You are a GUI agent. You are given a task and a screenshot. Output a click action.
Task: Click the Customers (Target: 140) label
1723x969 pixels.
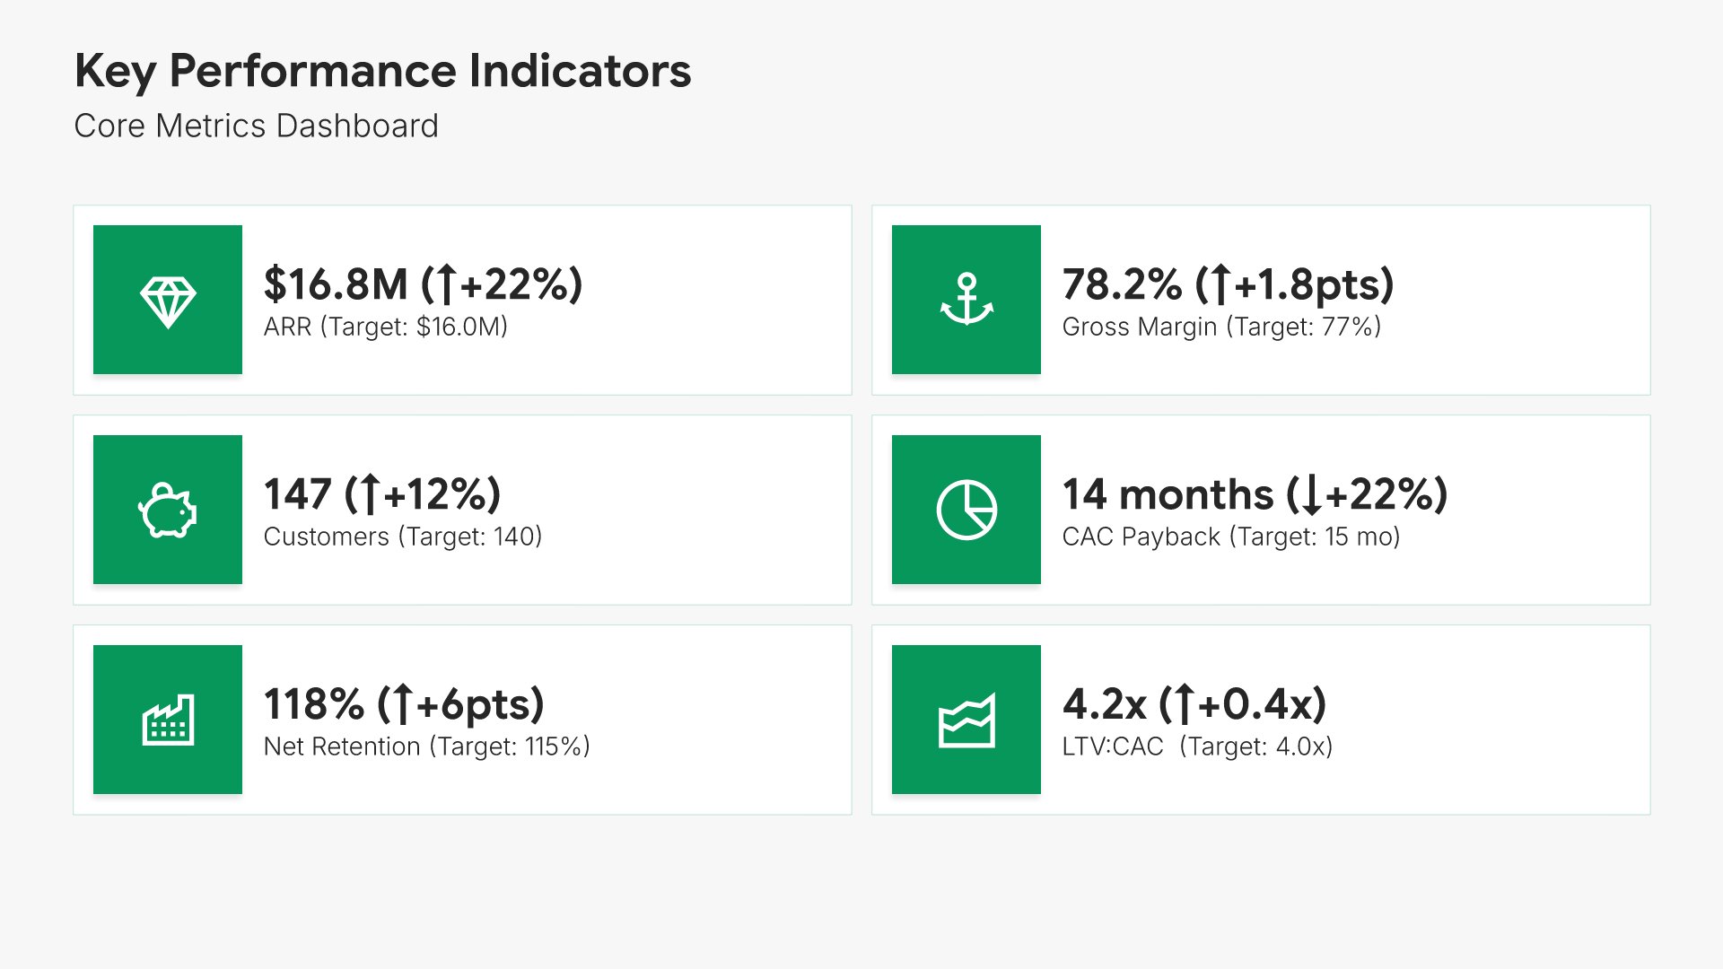click(x=402, y=537)
